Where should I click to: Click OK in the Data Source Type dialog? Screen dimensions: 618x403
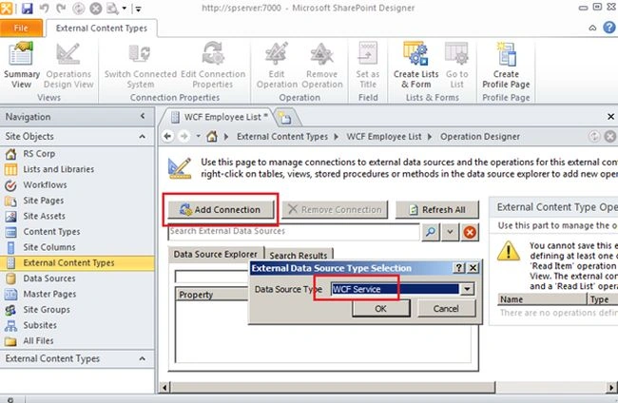click(380, 309)
